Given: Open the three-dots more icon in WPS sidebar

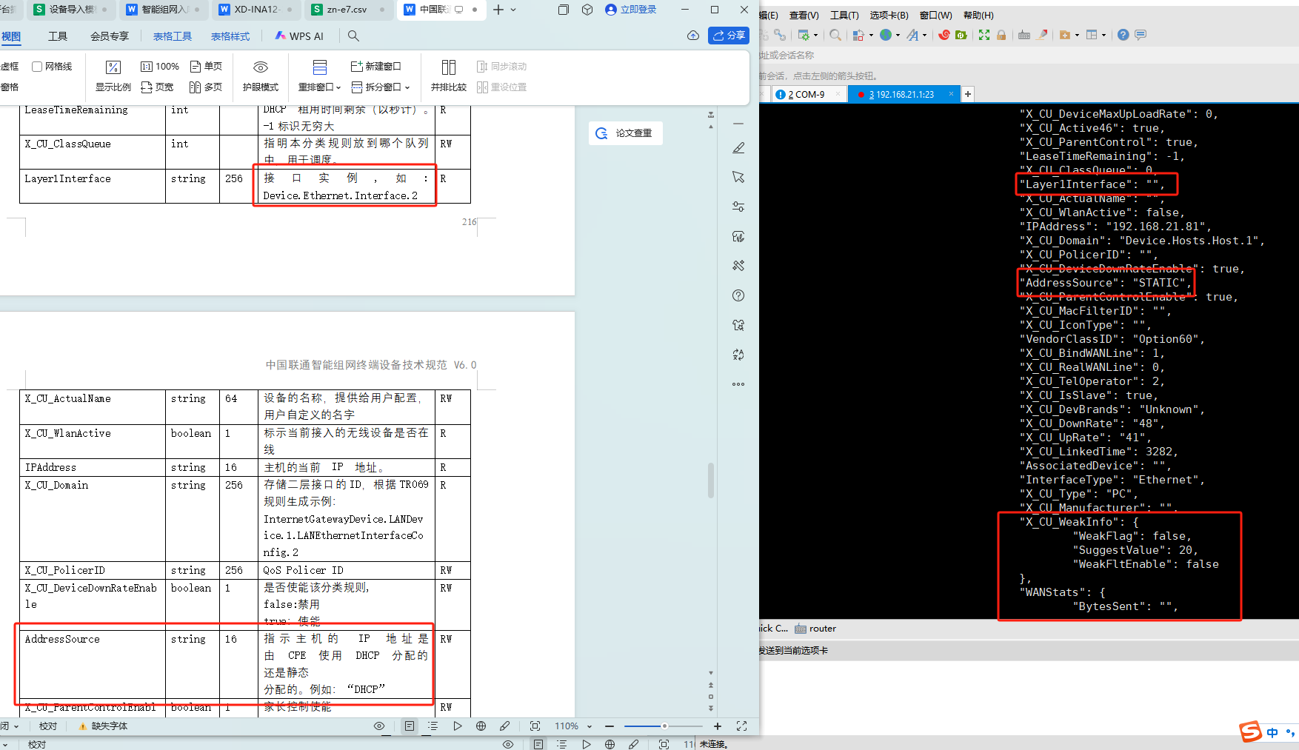Looking at the screenshot, I should tap(738, 384).
